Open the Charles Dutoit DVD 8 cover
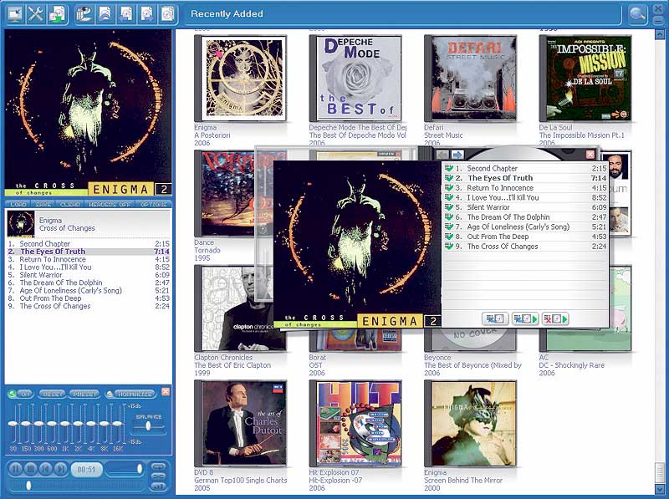669x499 pixels. tap(241, 424)
